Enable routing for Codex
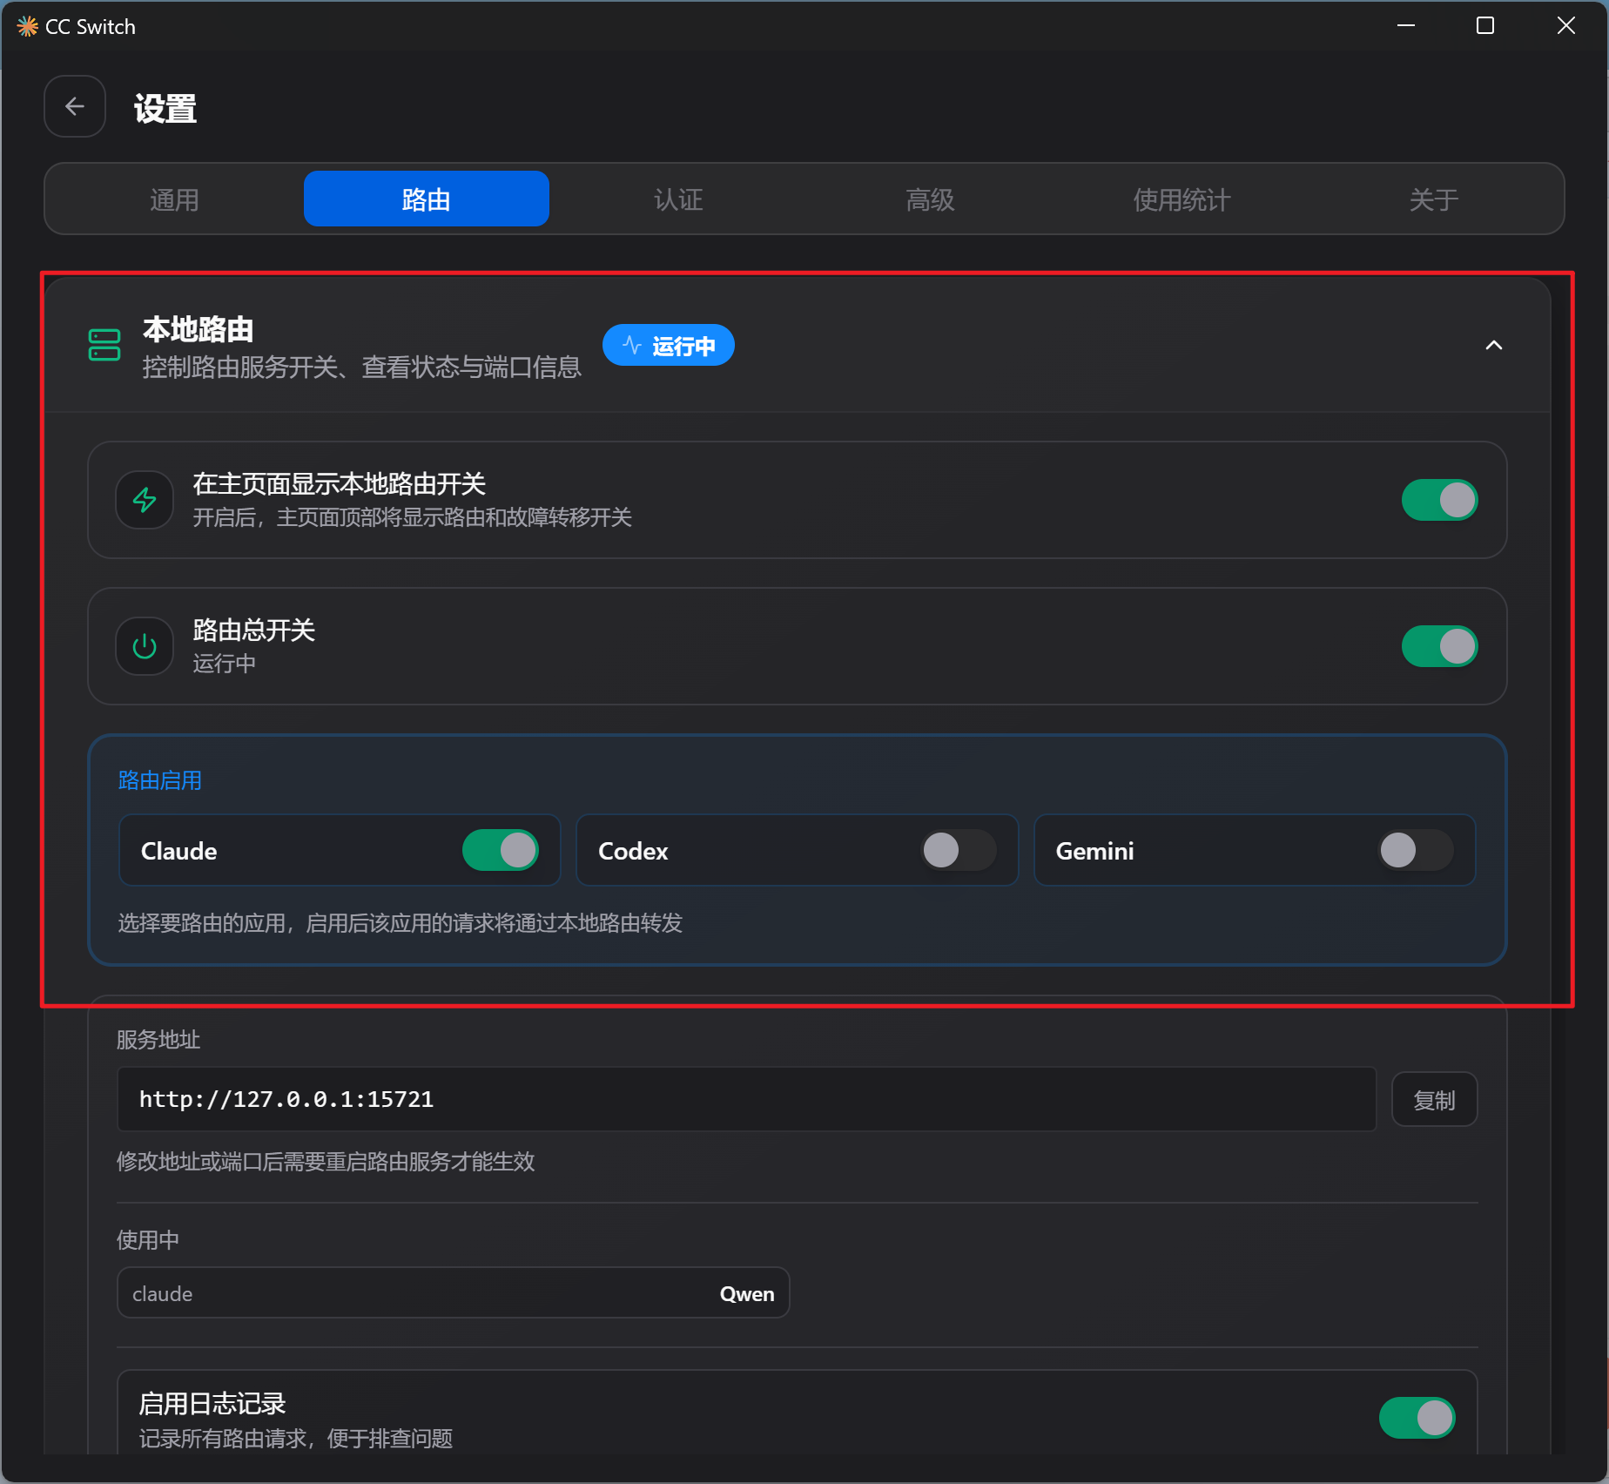The height and width of the screenshot is (1484, 1609). [x=959, y=850]
